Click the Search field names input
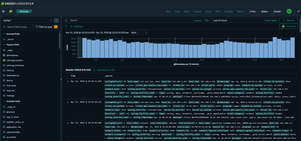The width and height of the screenshot is (301, 141). click(18, 27)
